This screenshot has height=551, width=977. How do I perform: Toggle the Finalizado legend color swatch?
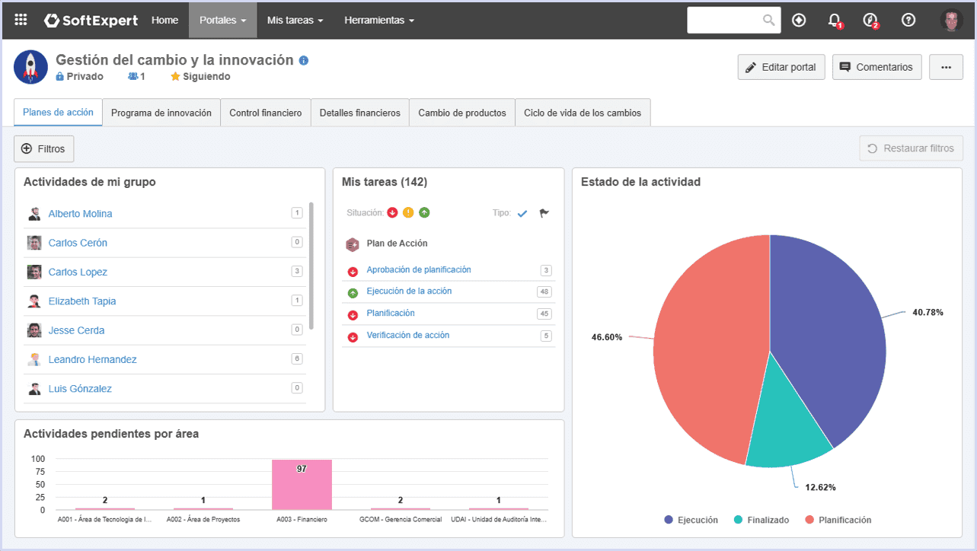(739, 520)
